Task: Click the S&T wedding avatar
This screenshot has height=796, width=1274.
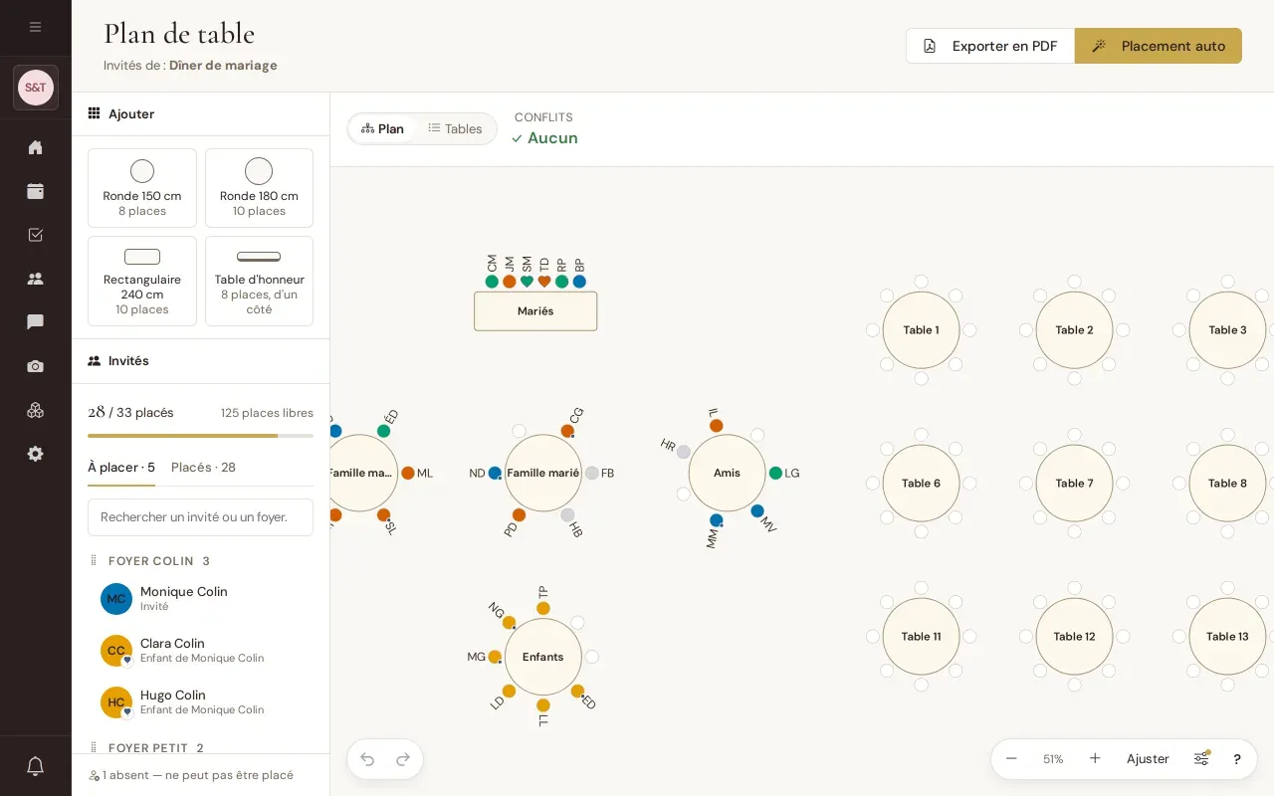Action: [x=36, y=88]
